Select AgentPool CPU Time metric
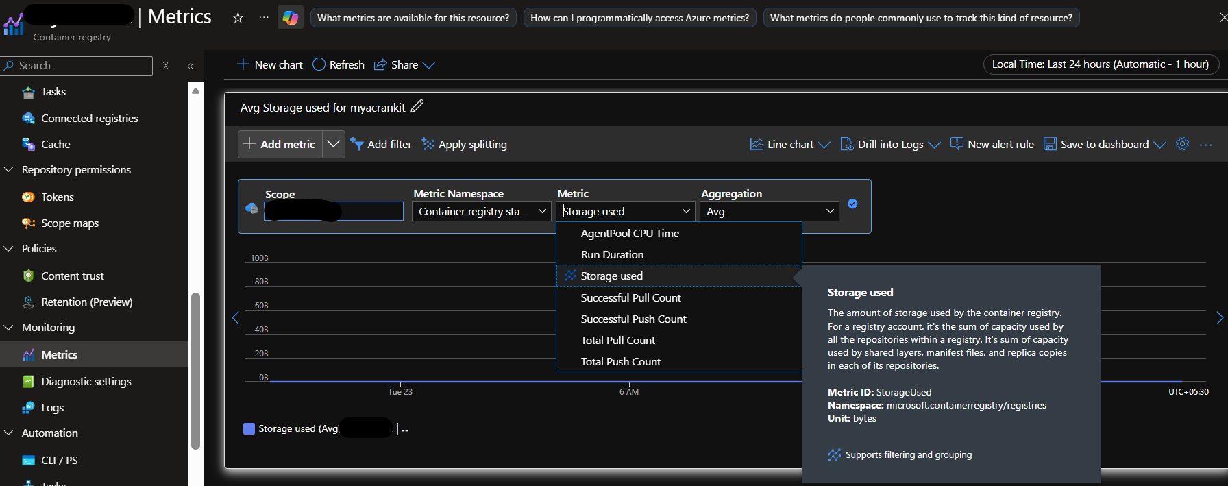 (679, 233)
